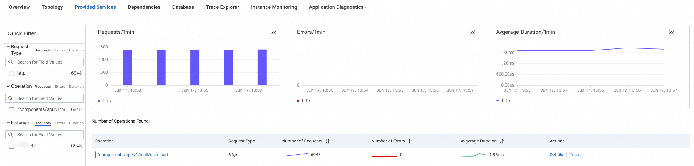Collapse the Operation filter section
The width and height of the screenshot is (694, 166).
[x=8, y=86]
